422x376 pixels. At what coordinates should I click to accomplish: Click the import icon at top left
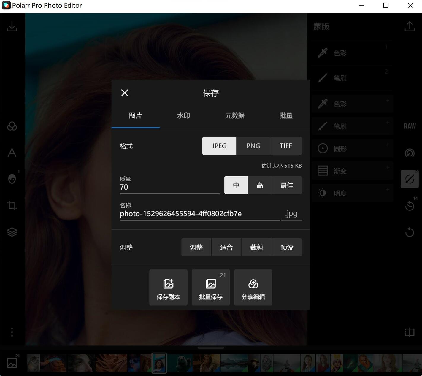click(12, 26)
